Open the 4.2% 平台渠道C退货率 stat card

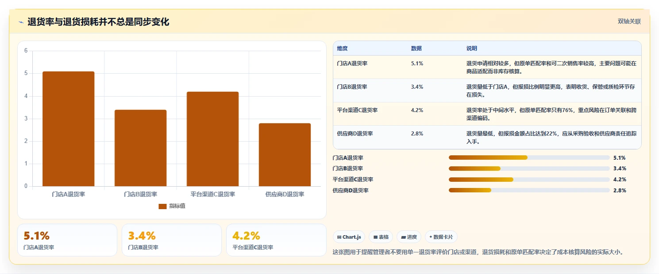click(276, 240)
